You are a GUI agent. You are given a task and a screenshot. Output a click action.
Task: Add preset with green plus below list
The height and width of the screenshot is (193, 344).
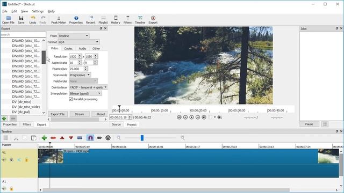coord(4,118)
